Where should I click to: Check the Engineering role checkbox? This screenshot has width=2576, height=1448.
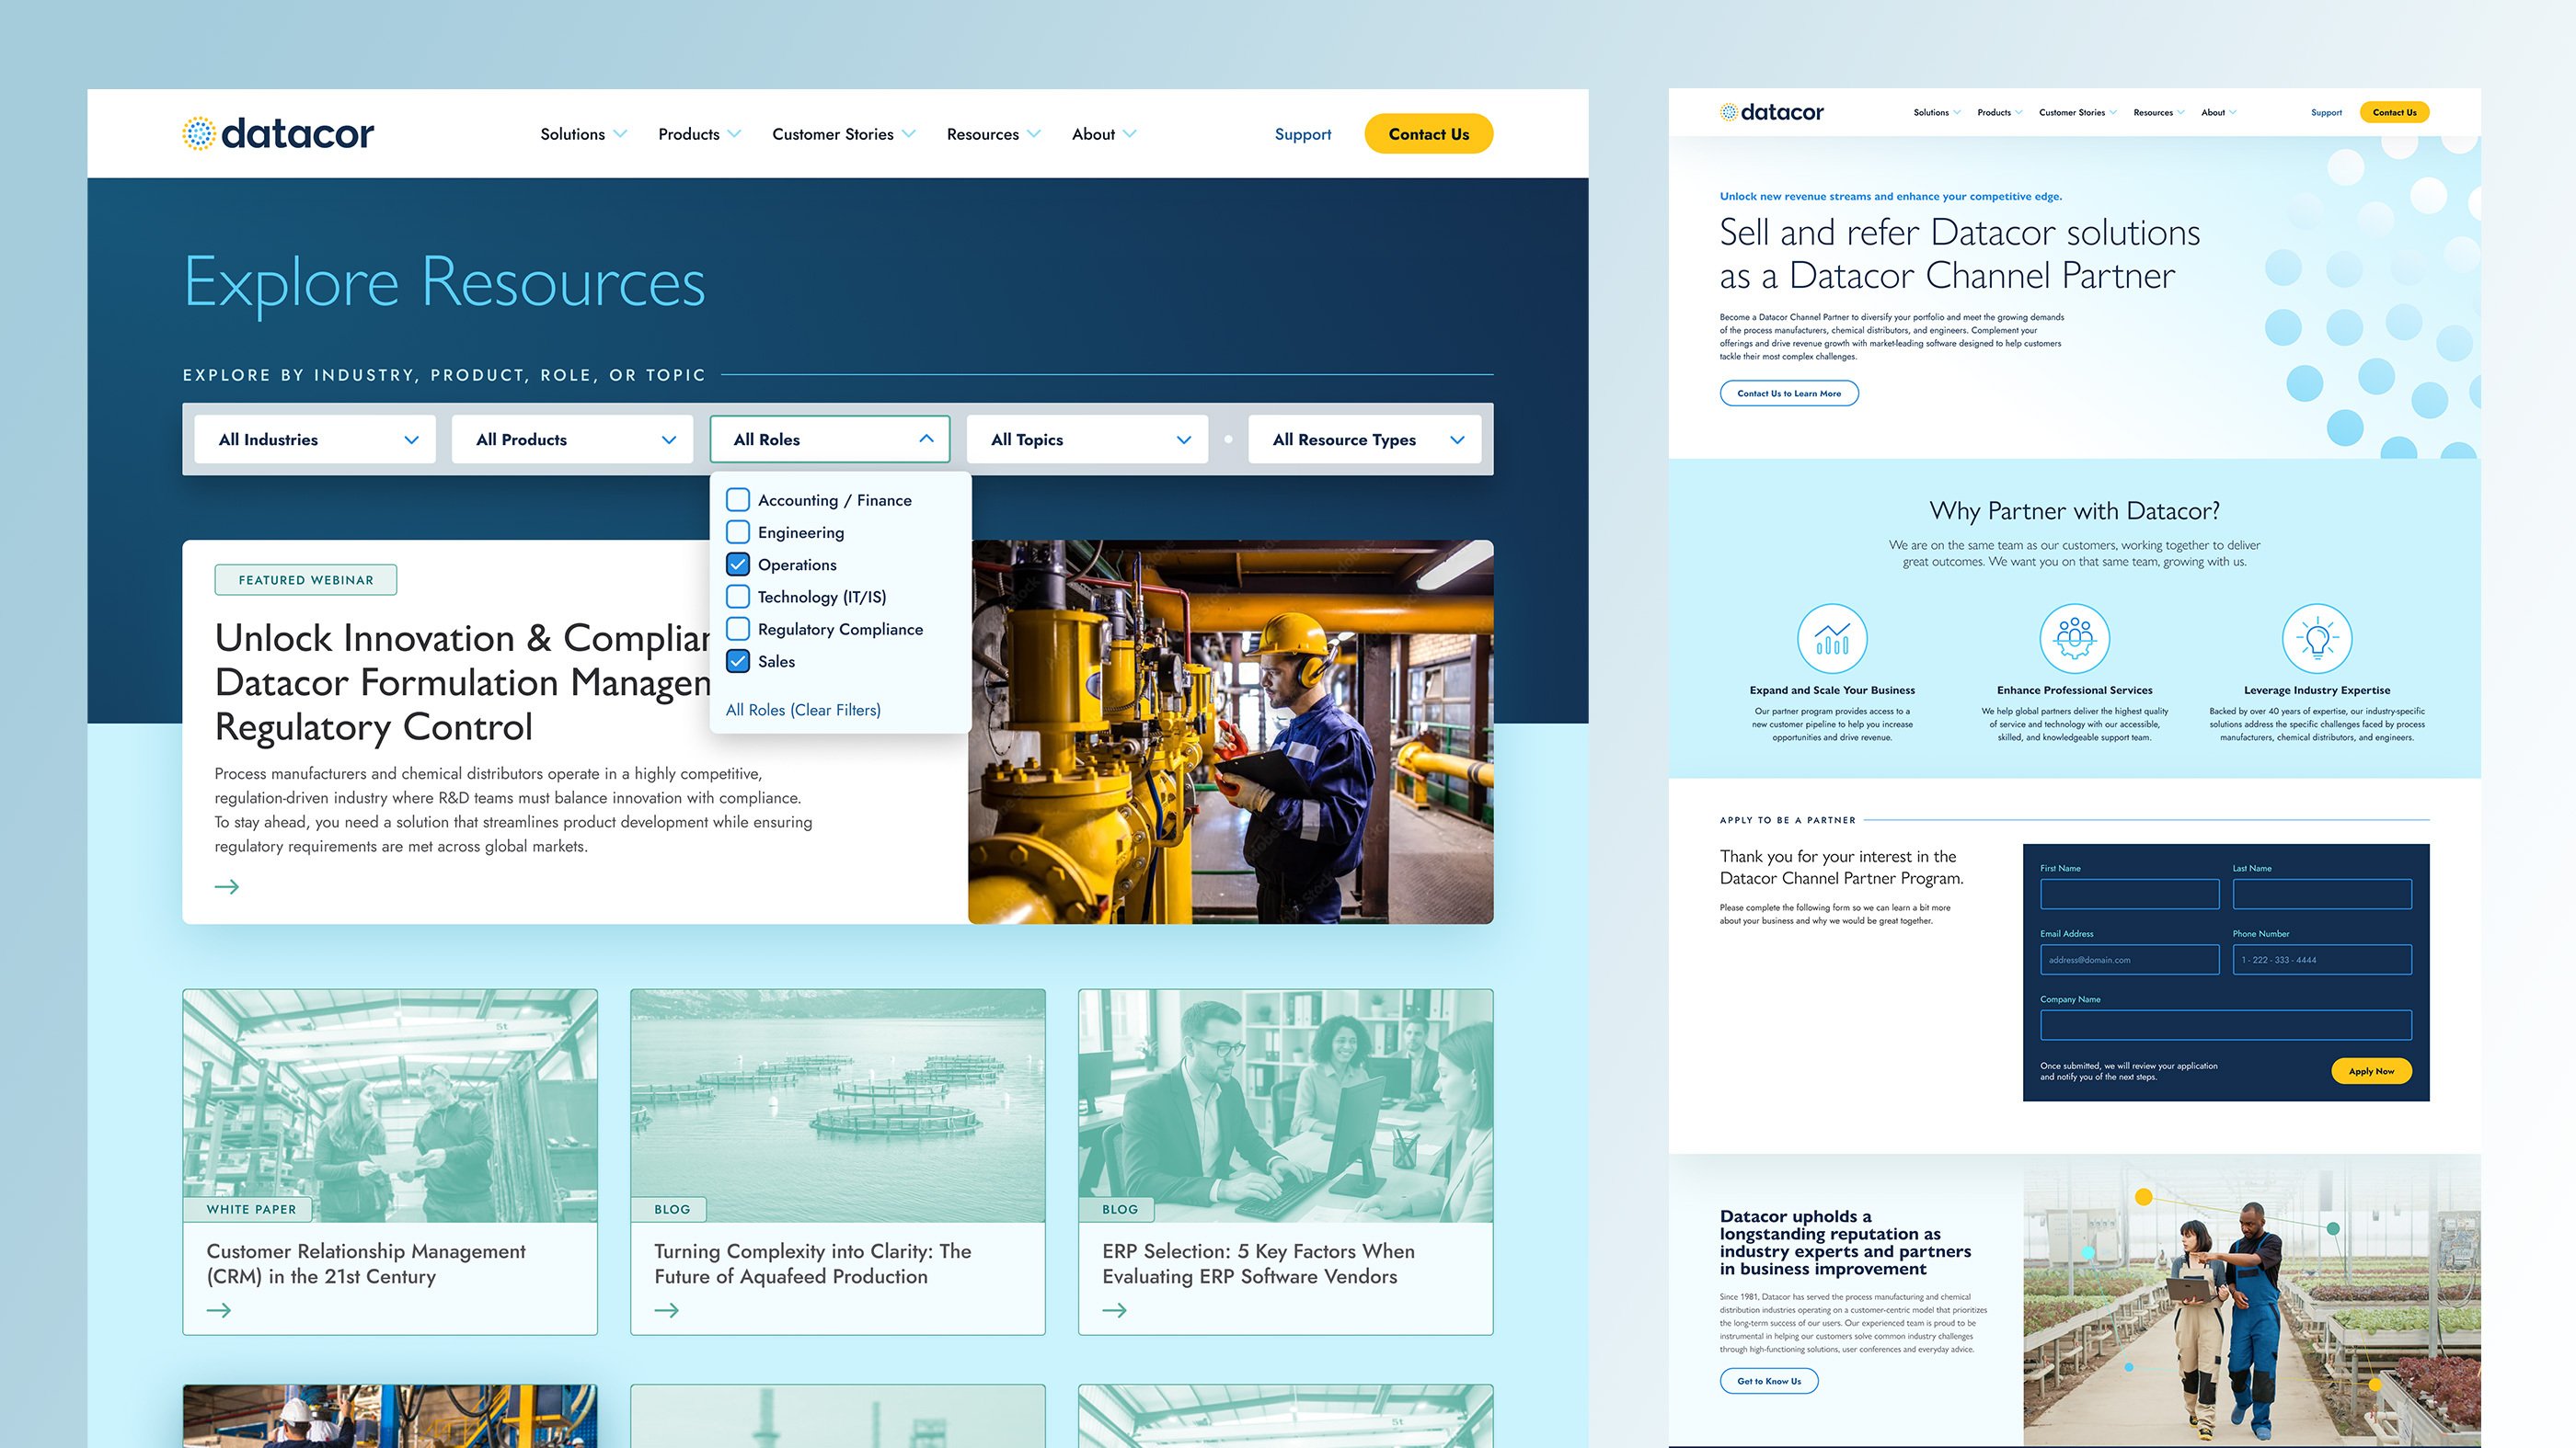click(738, 531)
